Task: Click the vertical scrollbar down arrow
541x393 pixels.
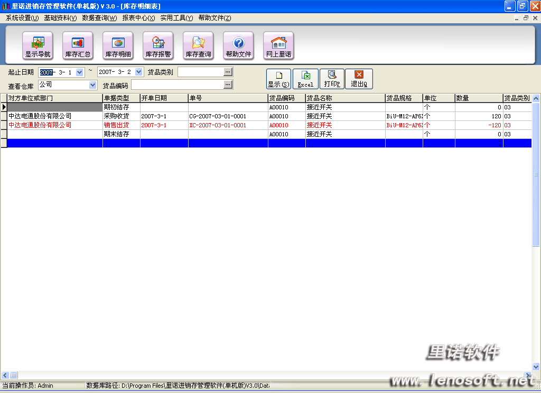Action: pyautogui.click(x=536, y=367)
